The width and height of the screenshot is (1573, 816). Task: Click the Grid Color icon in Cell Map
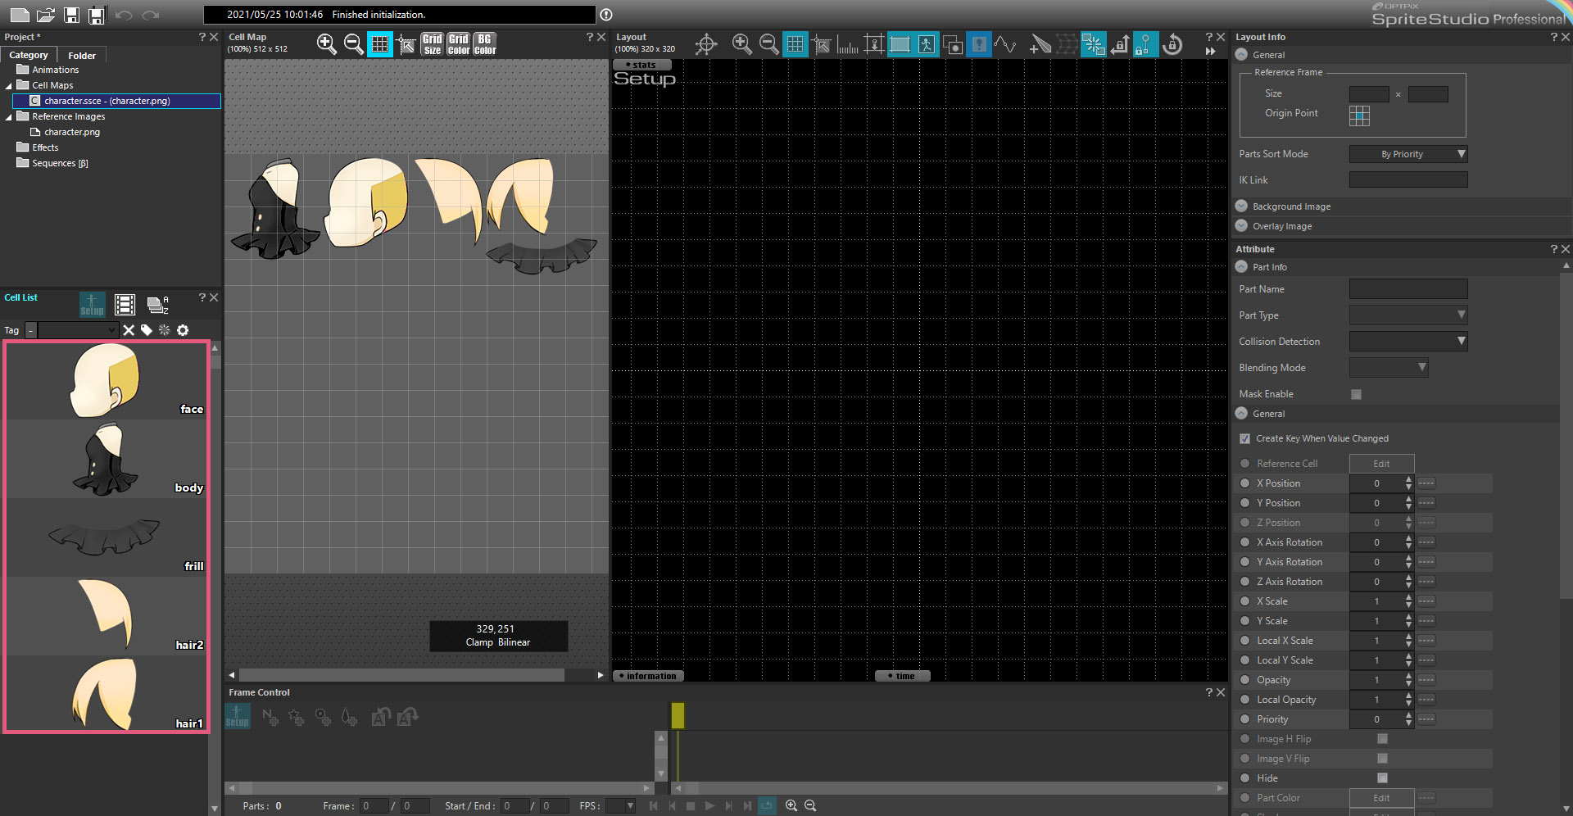pos(458,44)
